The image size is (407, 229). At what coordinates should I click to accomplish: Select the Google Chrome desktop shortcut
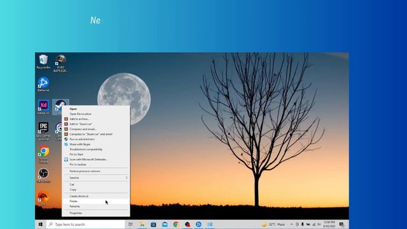click(x=43, y=154)
